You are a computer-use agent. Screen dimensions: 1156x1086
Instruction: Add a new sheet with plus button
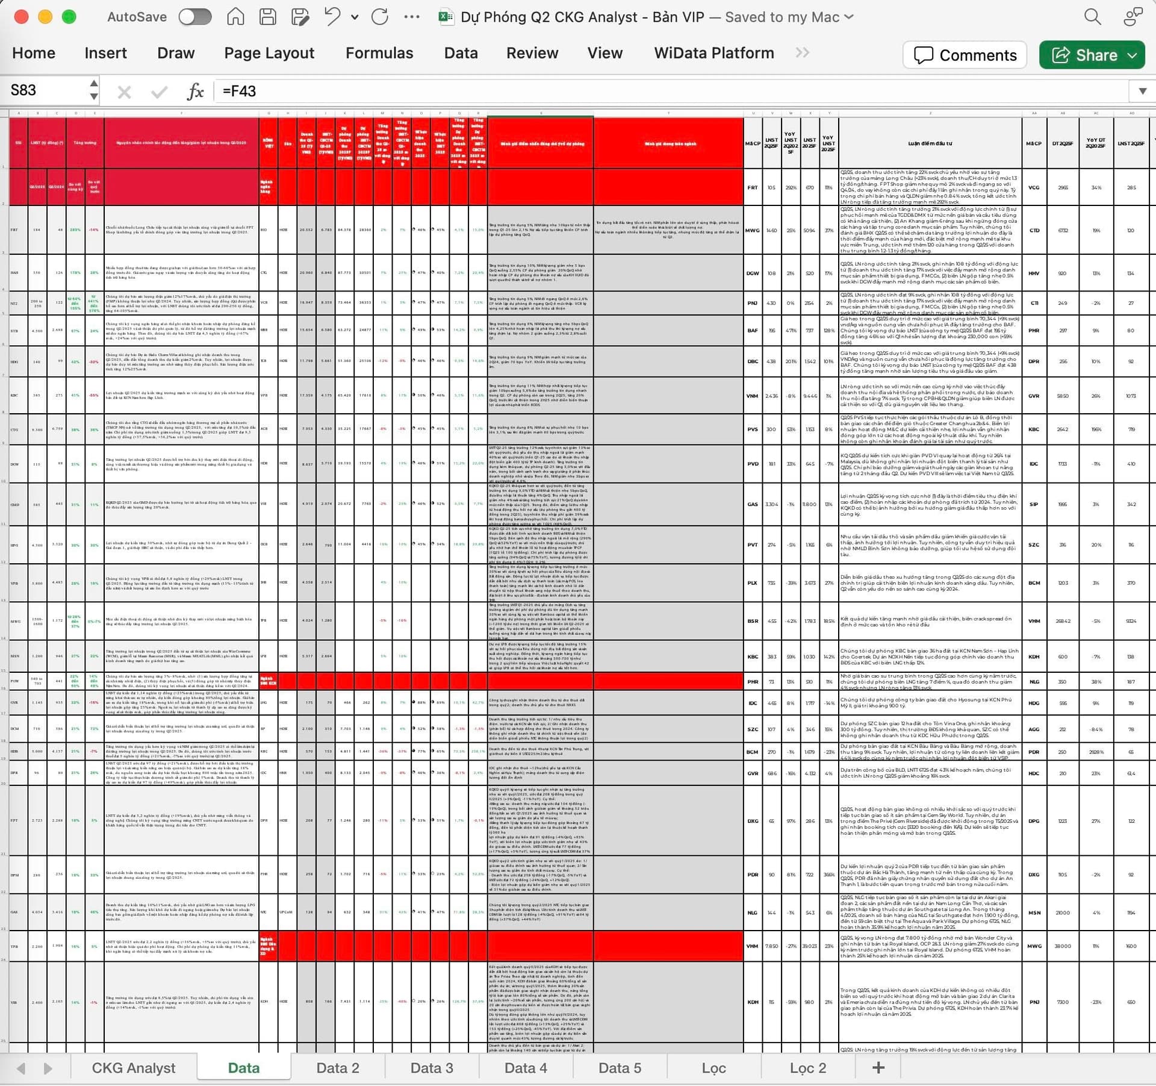coord(878,1068)
